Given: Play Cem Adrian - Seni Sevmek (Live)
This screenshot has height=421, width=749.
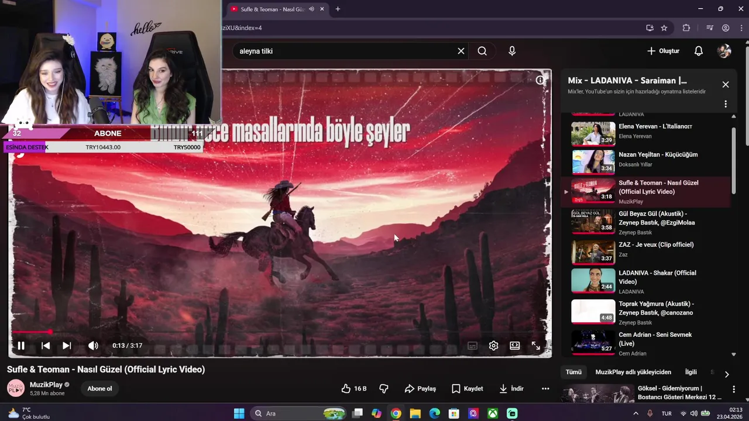Looking at the screenshot, I should (646, 343).
